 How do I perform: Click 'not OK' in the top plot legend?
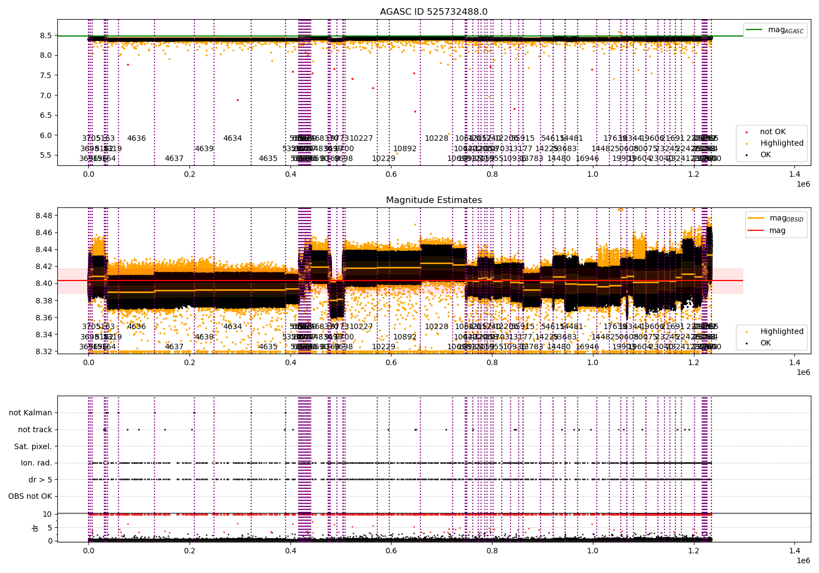(x=773, y=132)
